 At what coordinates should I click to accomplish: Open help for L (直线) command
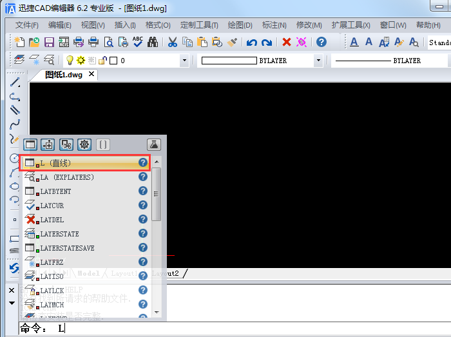click(x=143, y=162)
